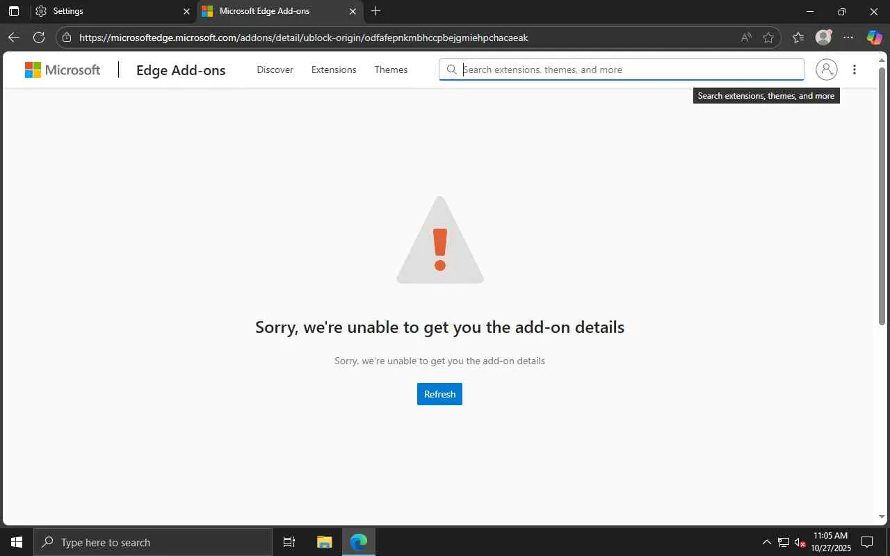Click the address bar URL
The height and width of the screenshot is (556, 890).
click(304, 38)
